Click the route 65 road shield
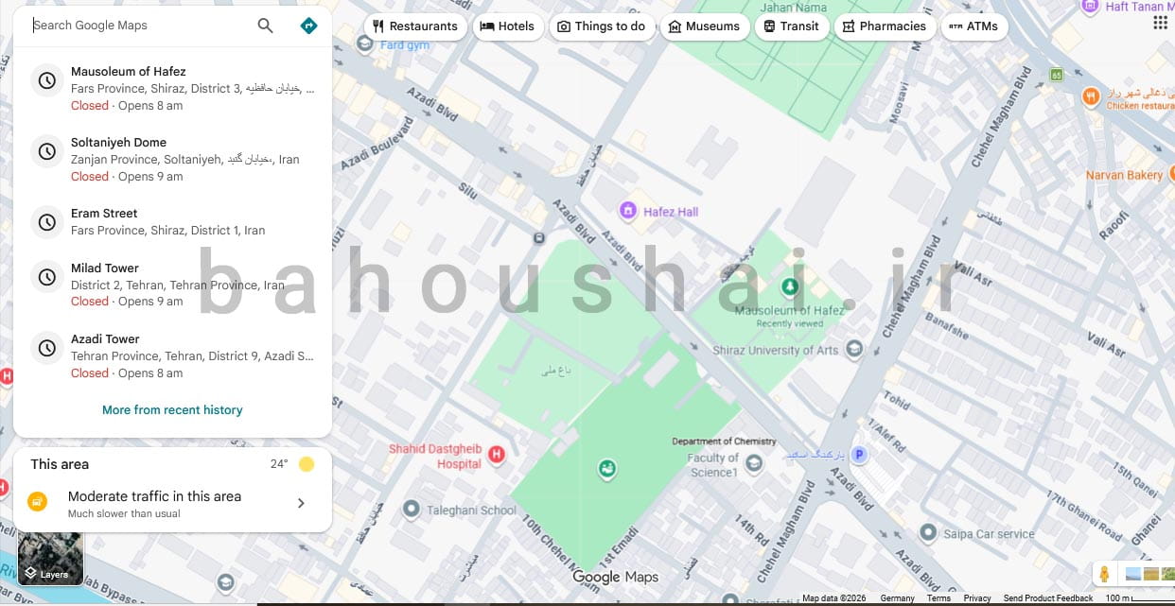 click(x=1056, y=74)
